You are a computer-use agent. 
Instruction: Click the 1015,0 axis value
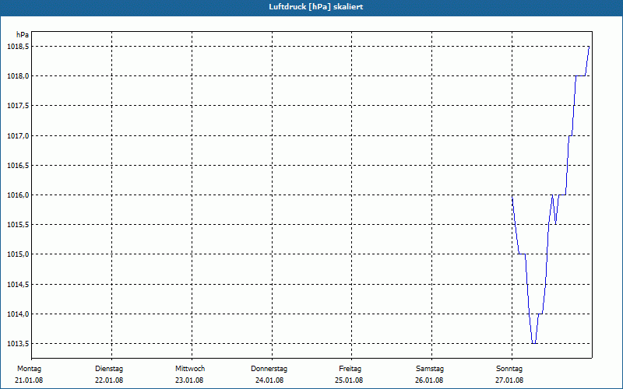18,254
